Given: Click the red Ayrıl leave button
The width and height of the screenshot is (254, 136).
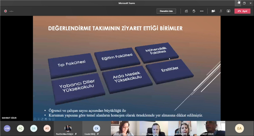Looking at the screenshot, I should click(x=242, y=11).
